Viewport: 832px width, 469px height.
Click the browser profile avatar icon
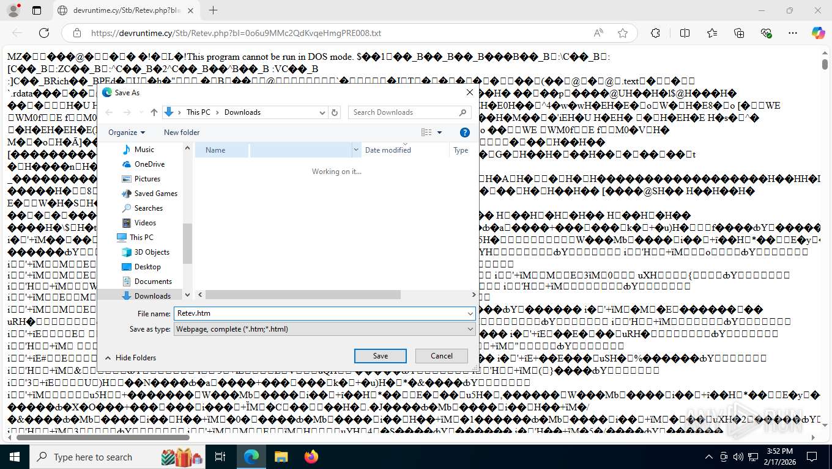click(13, 10)
